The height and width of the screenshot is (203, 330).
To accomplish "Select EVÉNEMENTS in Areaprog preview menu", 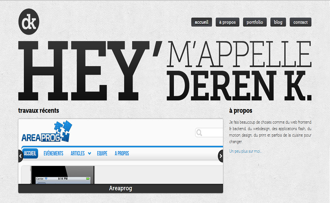I will [54, 154].
